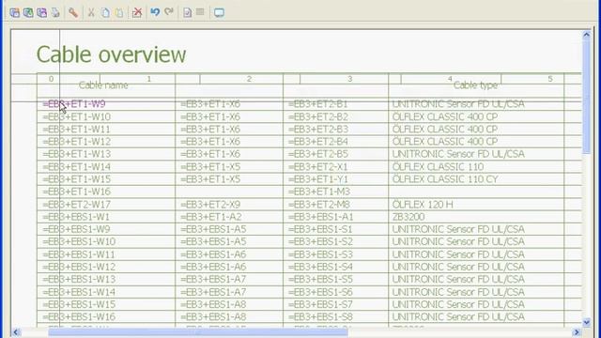Click source =EB3+EBS1-A7 in W13 row

[x=213, y=280]
